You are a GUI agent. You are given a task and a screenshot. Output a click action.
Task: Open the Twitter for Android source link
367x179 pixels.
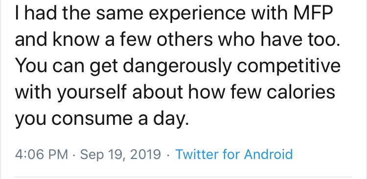234,154
